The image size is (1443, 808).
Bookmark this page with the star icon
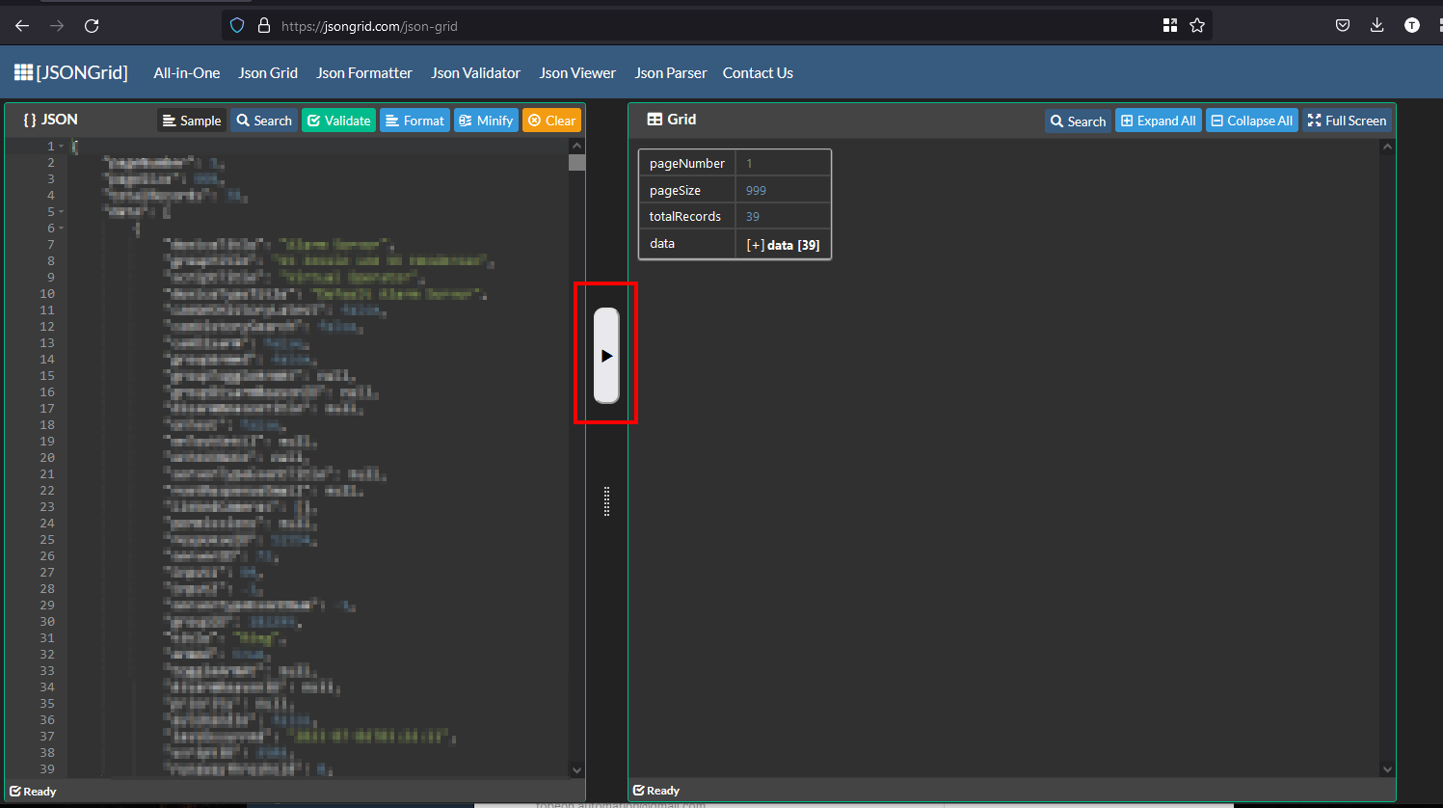point(1197,25)
